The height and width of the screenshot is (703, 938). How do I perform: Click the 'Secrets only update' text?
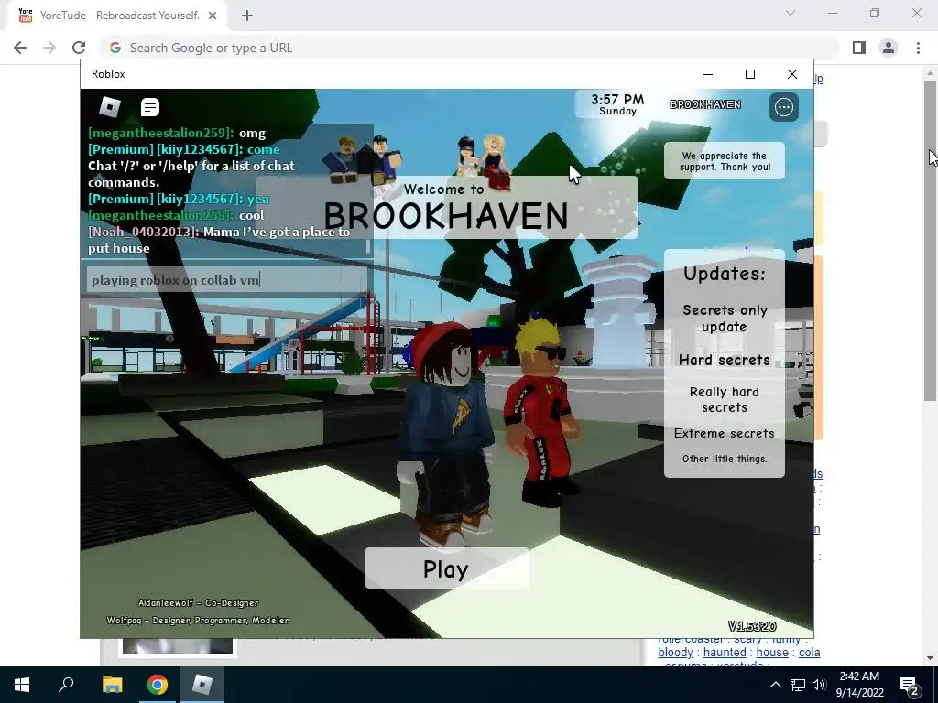pos(725,318)
